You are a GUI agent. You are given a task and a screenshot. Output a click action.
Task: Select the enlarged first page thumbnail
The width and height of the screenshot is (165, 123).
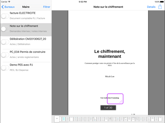(57, 119)
